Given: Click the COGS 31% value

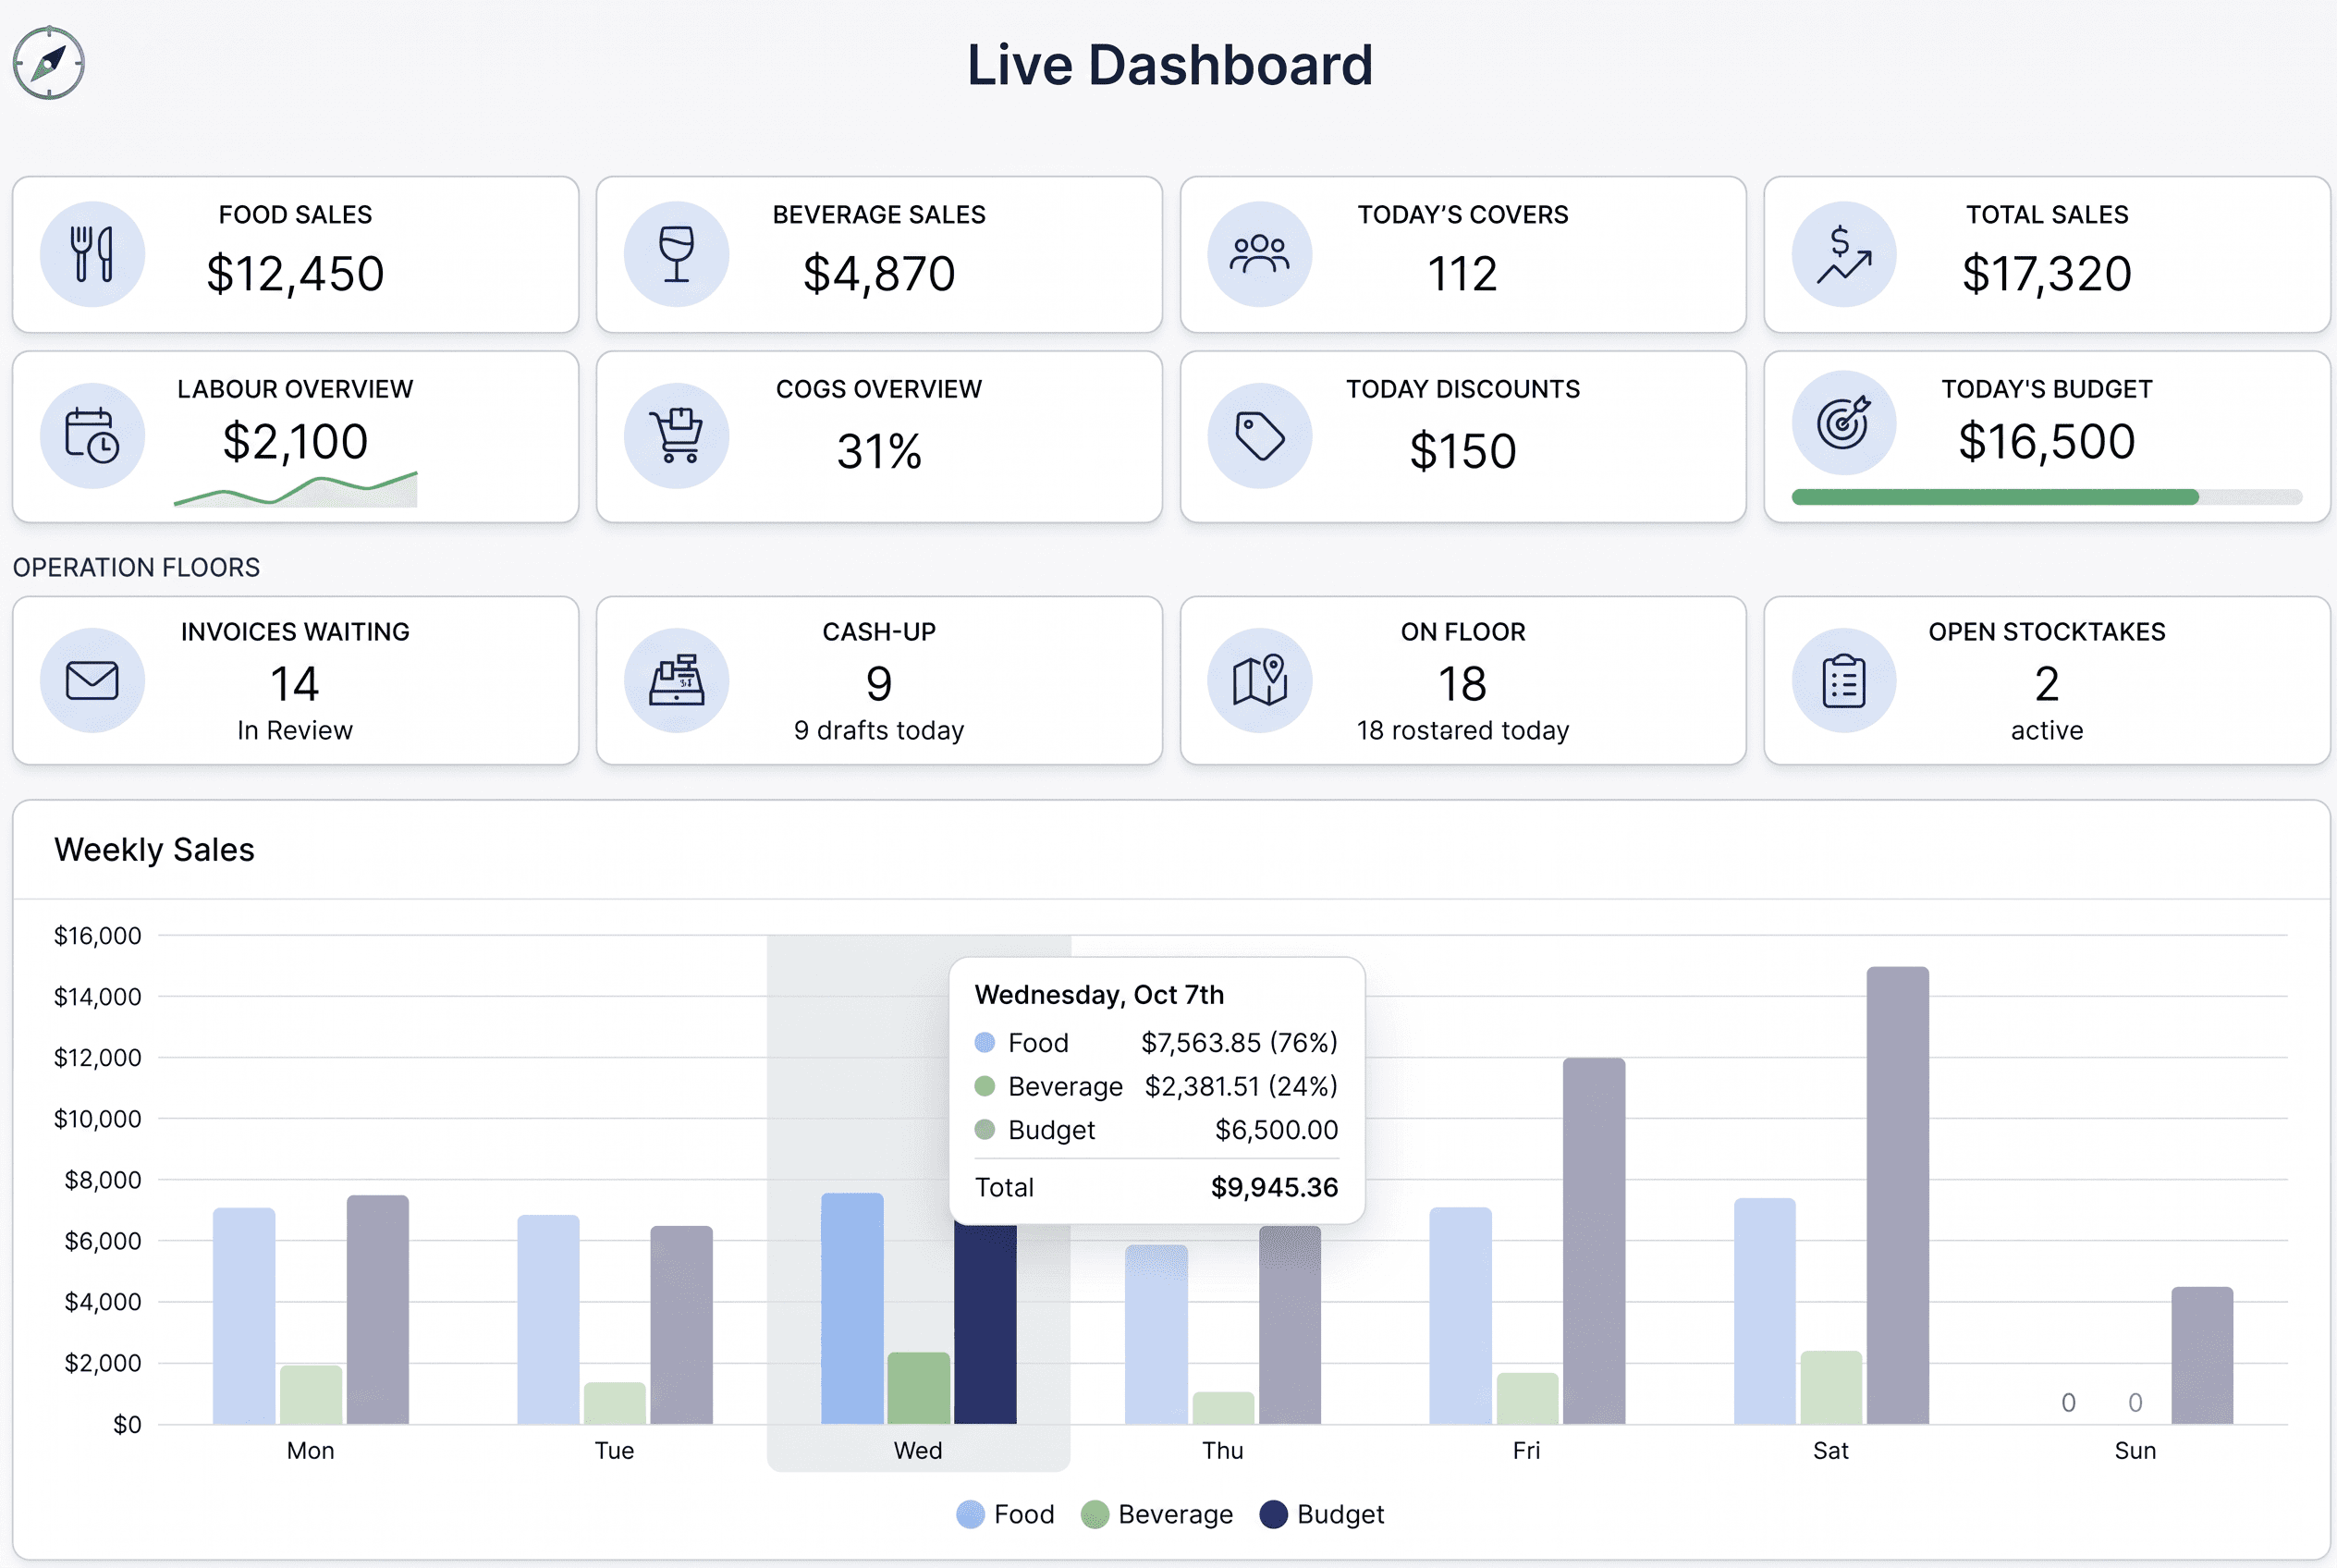Looking at the screenshot, I should click(879, 451).
